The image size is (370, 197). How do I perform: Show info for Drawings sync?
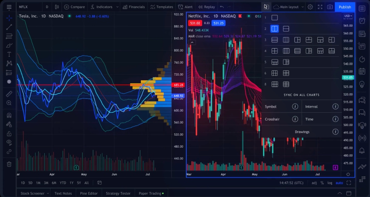(x=335, y=132)
